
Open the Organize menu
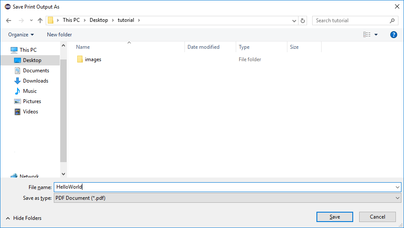point(21,35)
